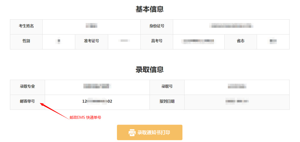This screenshot has height=142, width=300.
Task: Click the 录取通知书打印 button label
Action: pos(153,132)
